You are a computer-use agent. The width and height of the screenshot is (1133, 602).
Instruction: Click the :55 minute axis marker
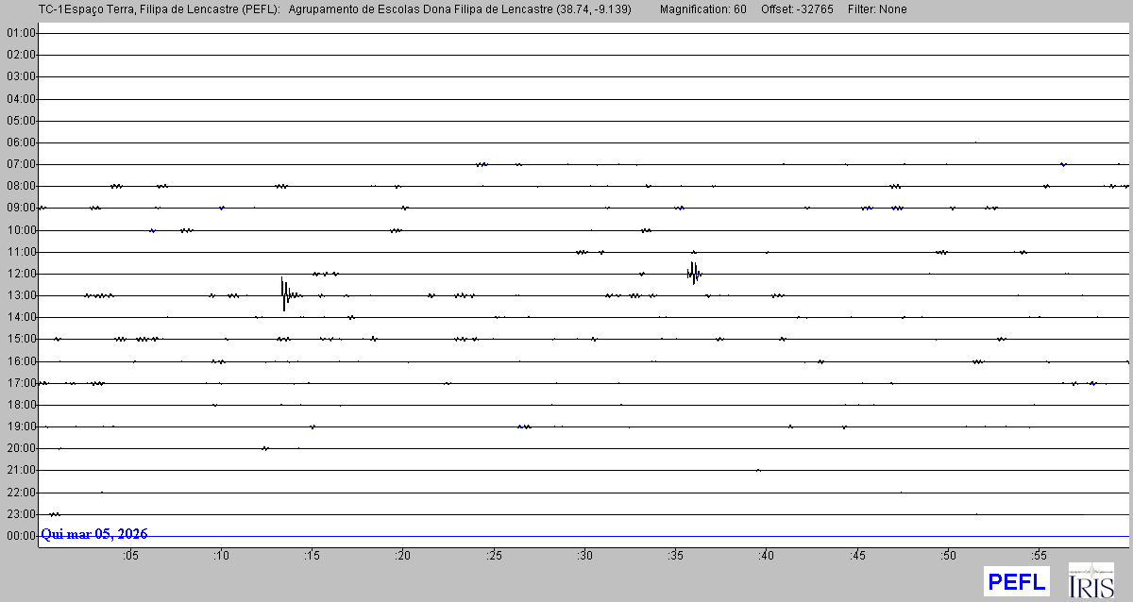click(1039, 556)
